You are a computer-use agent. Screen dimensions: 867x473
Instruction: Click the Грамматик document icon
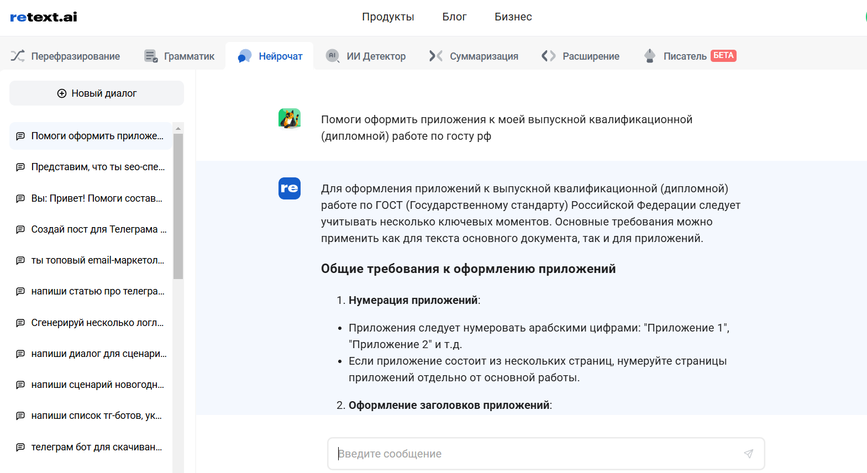pos(150,56)
